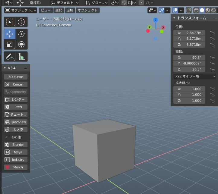Collapse the トランスフォーム panel

174,18
